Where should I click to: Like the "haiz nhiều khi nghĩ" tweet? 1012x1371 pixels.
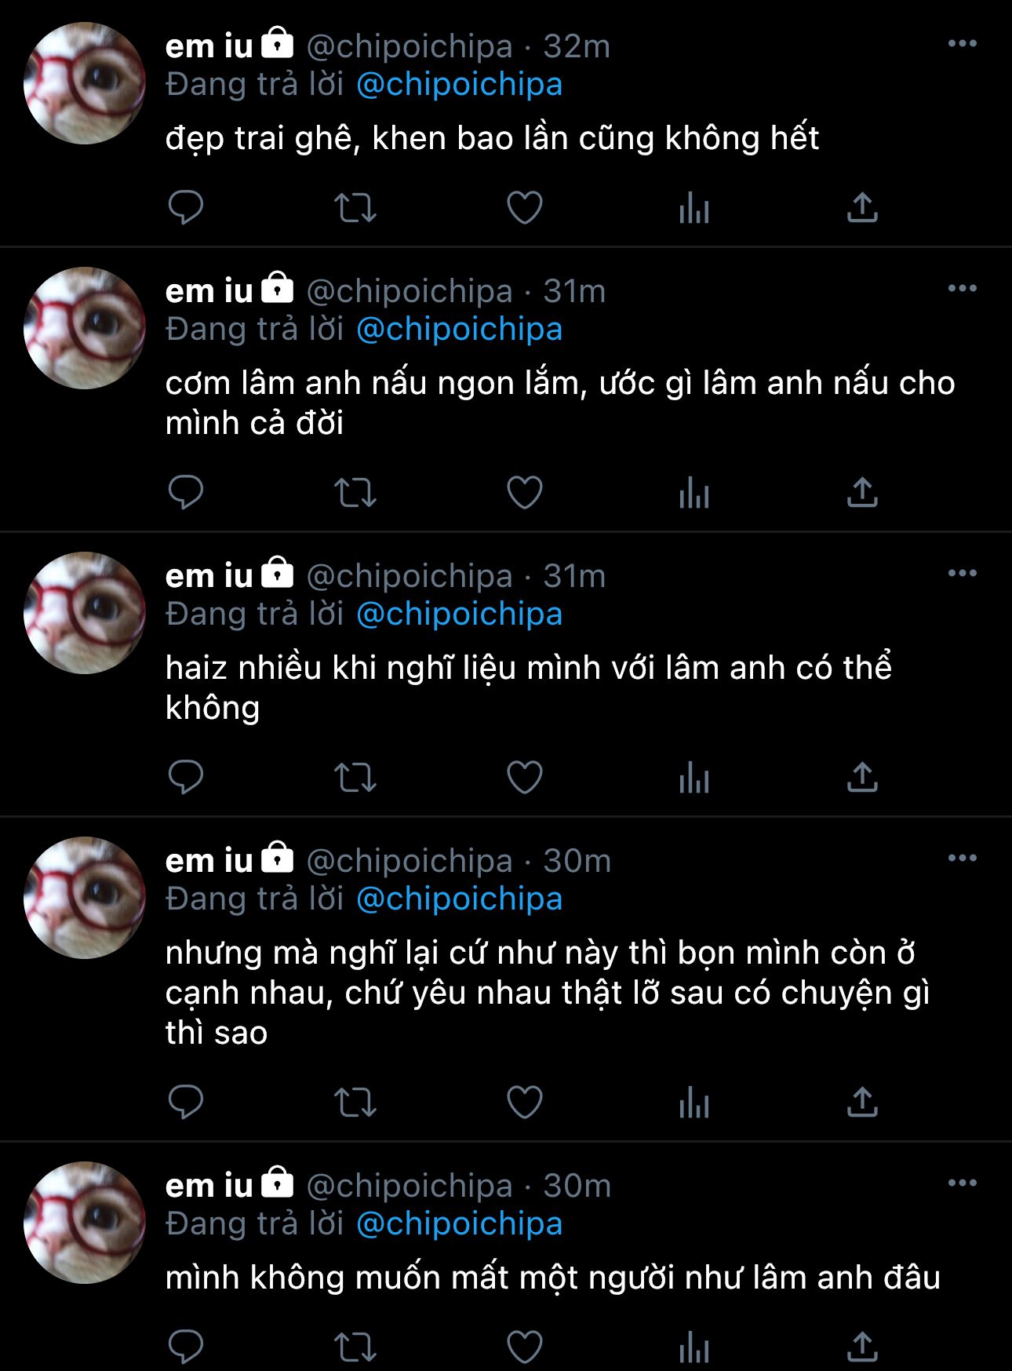click(525, 778)
